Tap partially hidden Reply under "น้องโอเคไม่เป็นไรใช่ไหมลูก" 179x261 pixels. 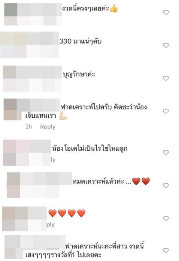pos(53,160)
